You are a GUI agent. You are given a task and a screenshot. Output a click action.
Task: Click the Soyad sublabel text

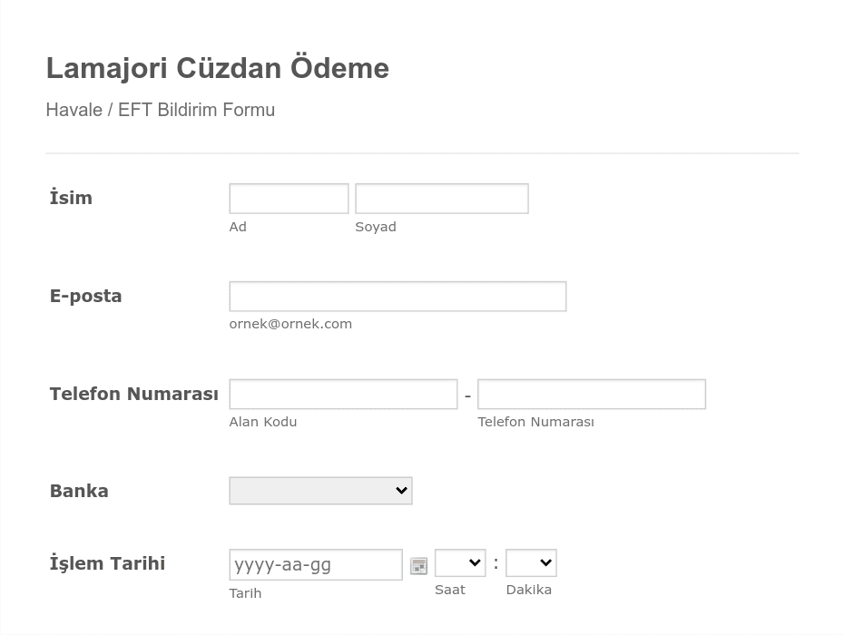pyautogui.click(x=376, y=227)
